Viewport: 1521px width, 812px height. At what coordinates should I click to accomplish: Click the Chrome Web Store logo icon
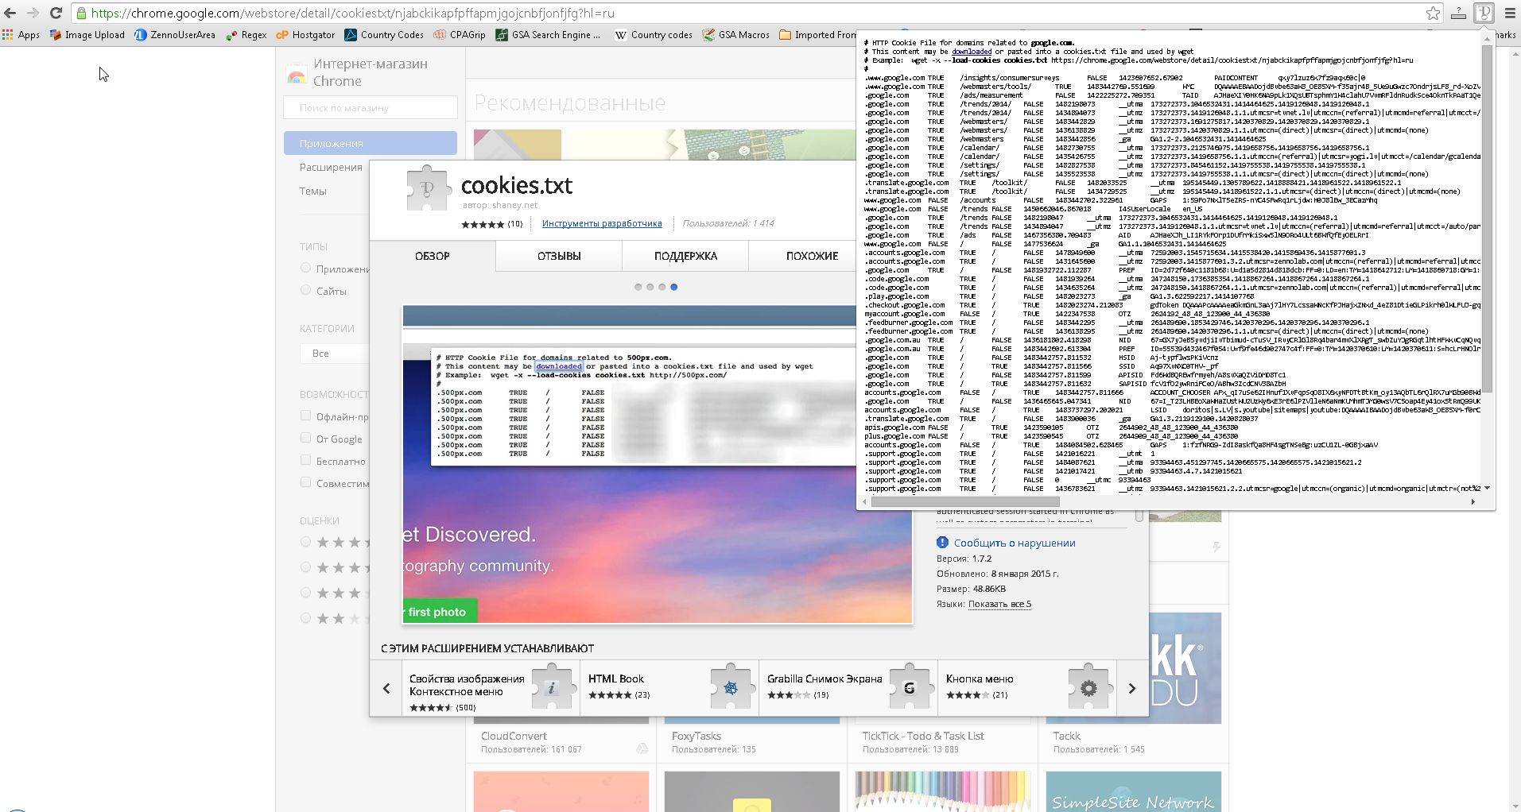[x=297, y=73]
